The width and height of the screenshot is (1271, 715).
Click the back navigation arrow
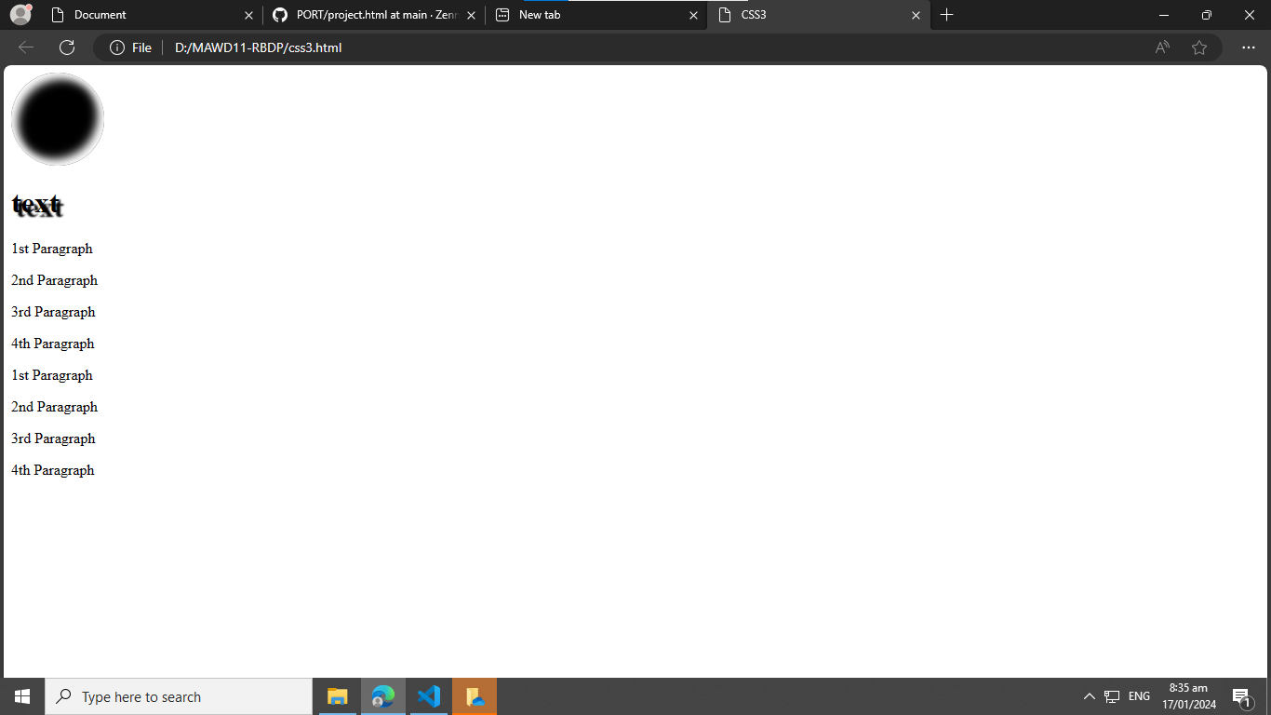tap(26, 47)
